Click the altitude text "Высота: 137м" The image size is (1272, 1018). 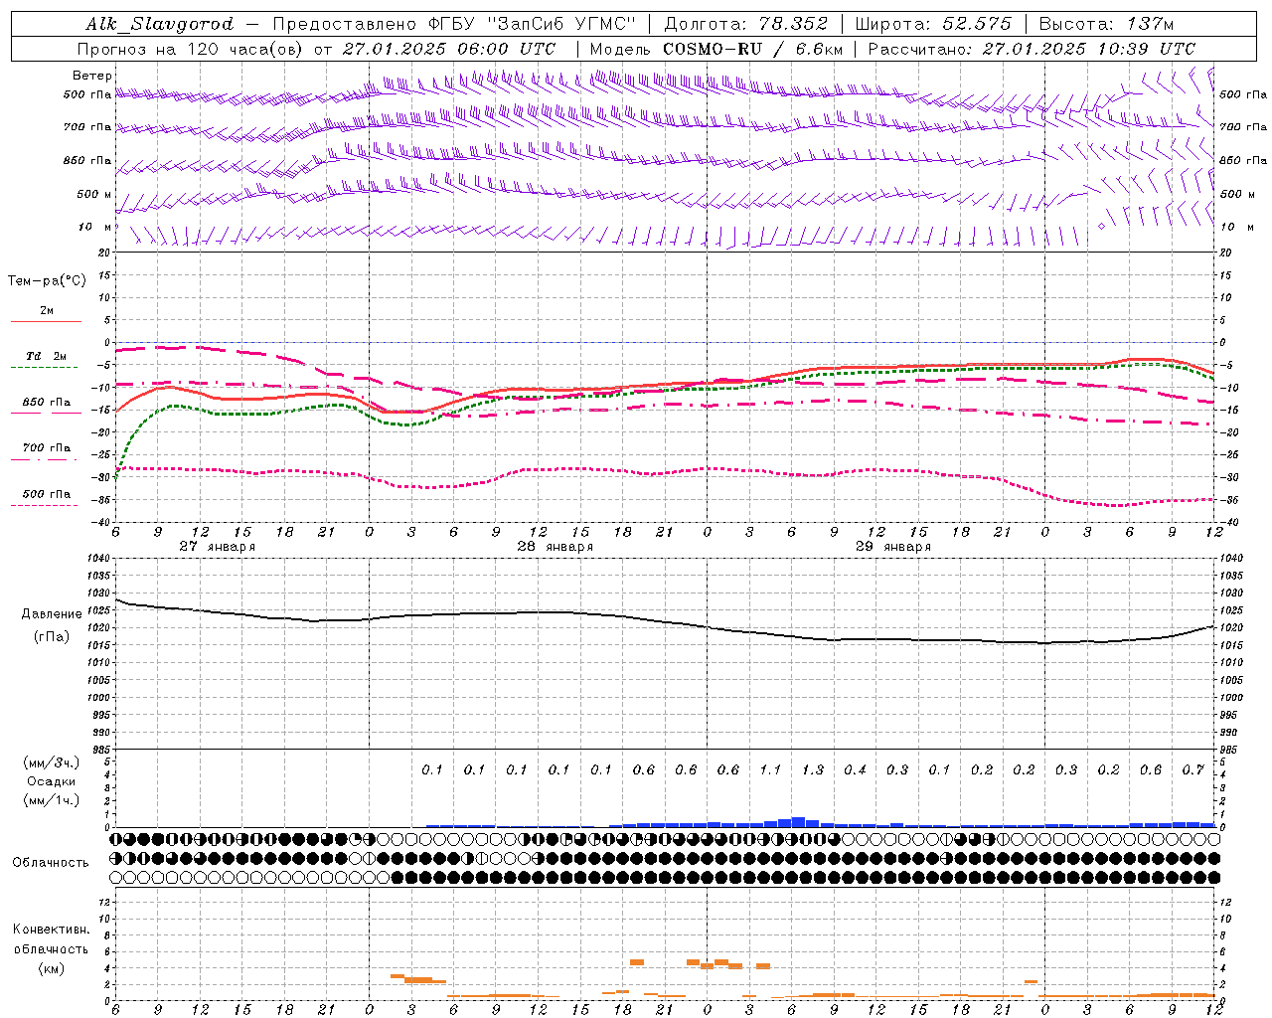[1105, 24]
